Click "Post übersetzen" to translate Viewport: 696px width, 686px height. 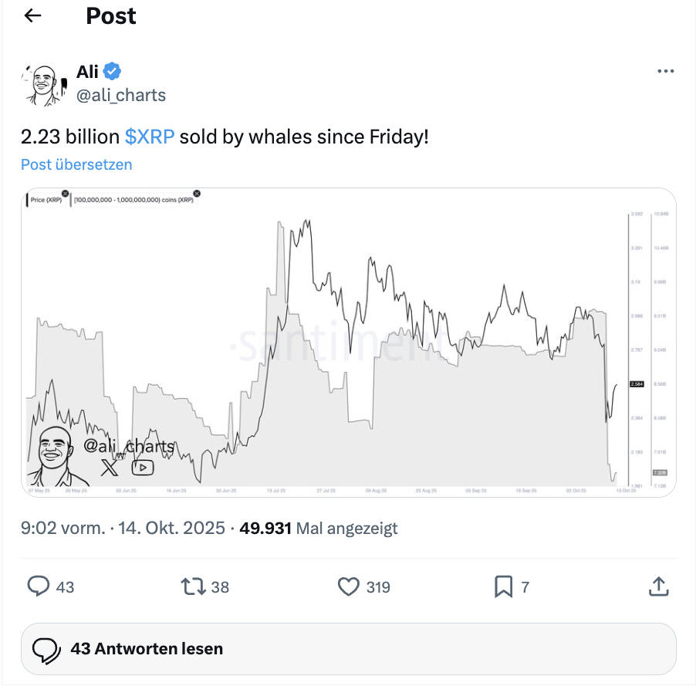(x=76, y=164)
